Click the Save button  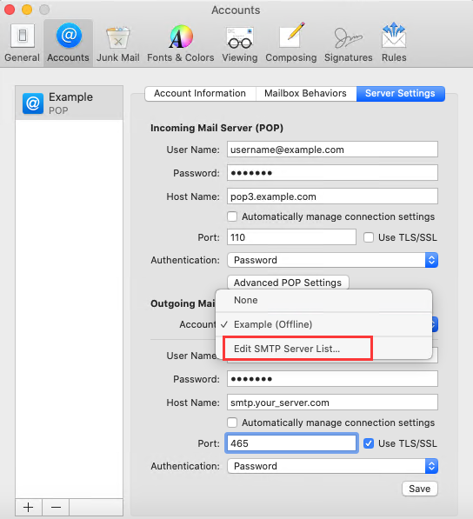(x=420, y=489)
